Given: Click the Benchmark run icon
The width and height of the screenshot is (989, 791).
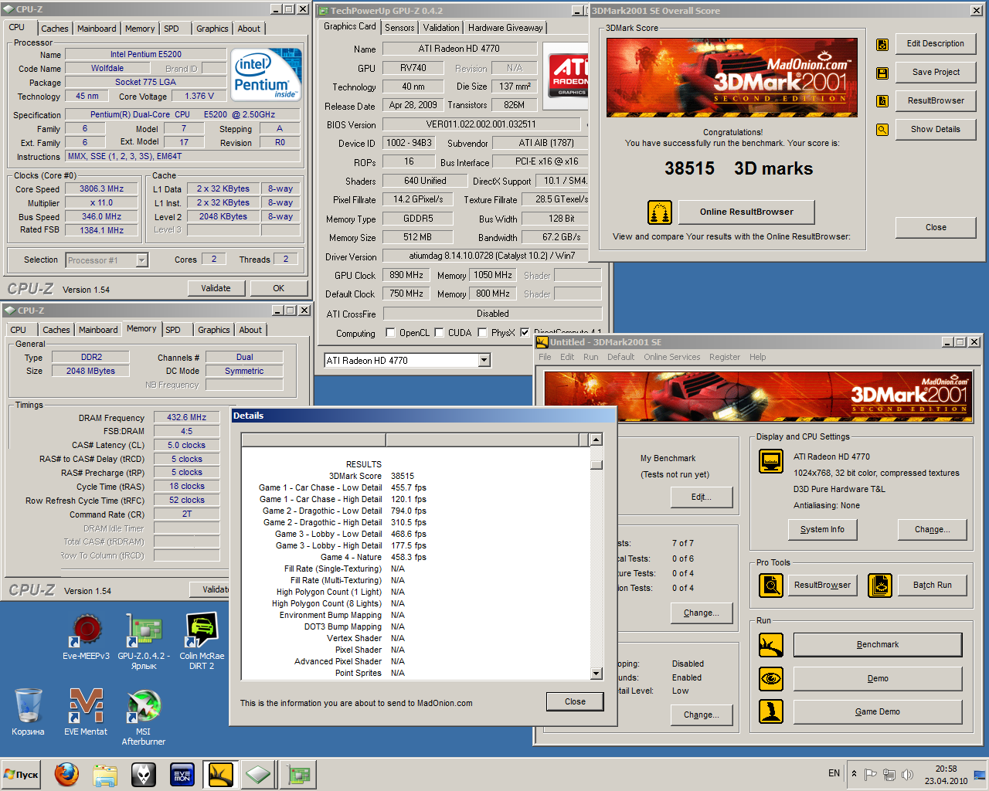Looking at the screenshot, I should [771, 645].
